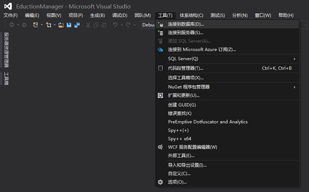
Task: Open the Redo history dropdown arrow
Action: pyautogui.click(x=135, y=25)
